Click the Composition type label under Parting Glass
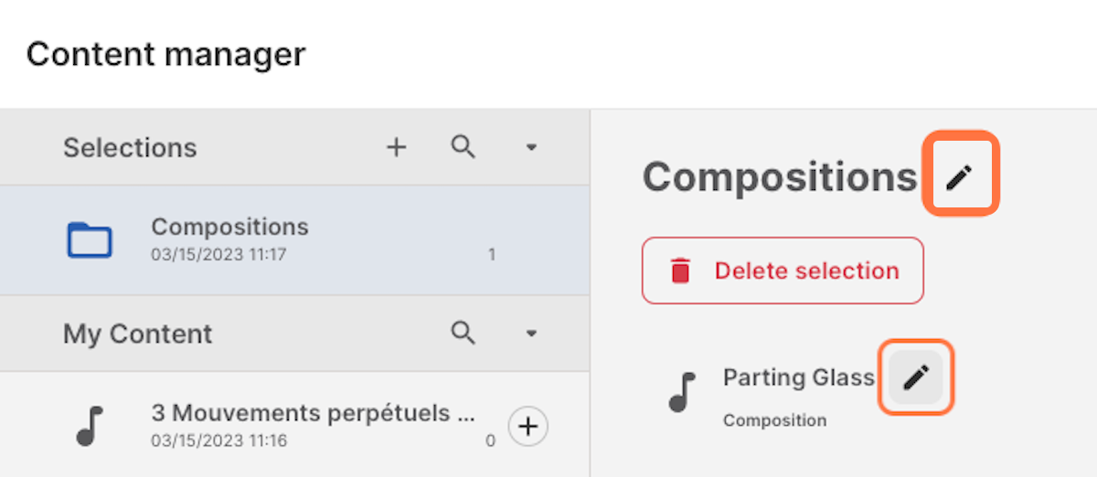1097x477 pixels. pos(774,420)
